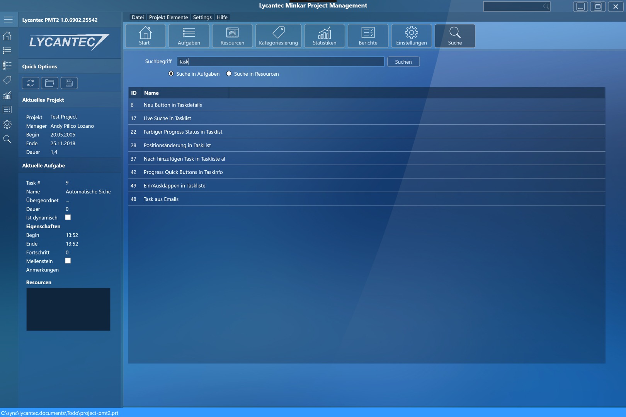
Task: Open the Projekt Elemente menu
Action: [168, 17]
